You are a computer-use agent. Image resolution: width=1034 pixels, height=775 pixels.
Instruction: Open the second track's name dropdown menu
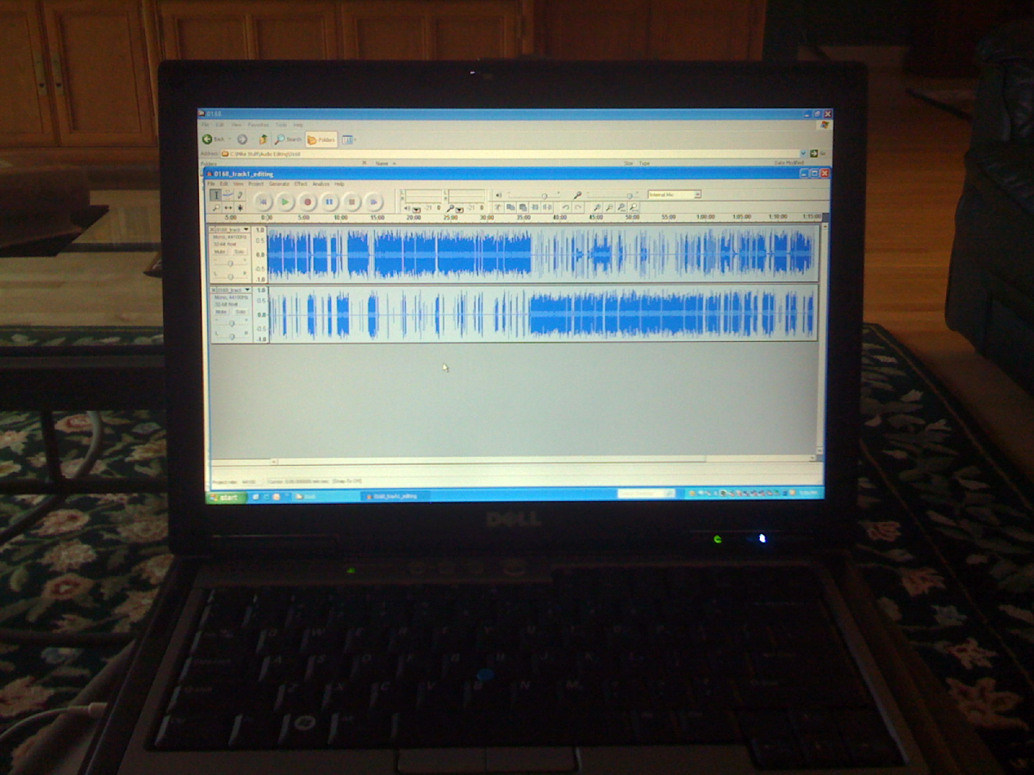tap(246, 290)
